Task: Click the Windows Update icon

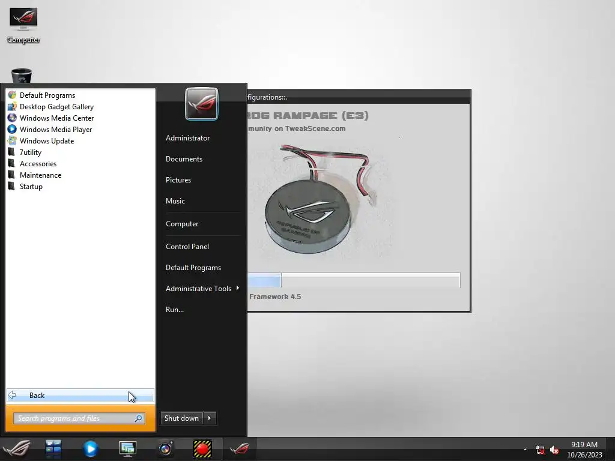Action: coord(12,140)
